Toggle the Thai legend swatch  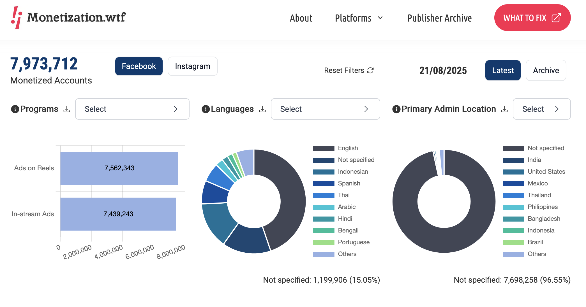coord(324,195)
